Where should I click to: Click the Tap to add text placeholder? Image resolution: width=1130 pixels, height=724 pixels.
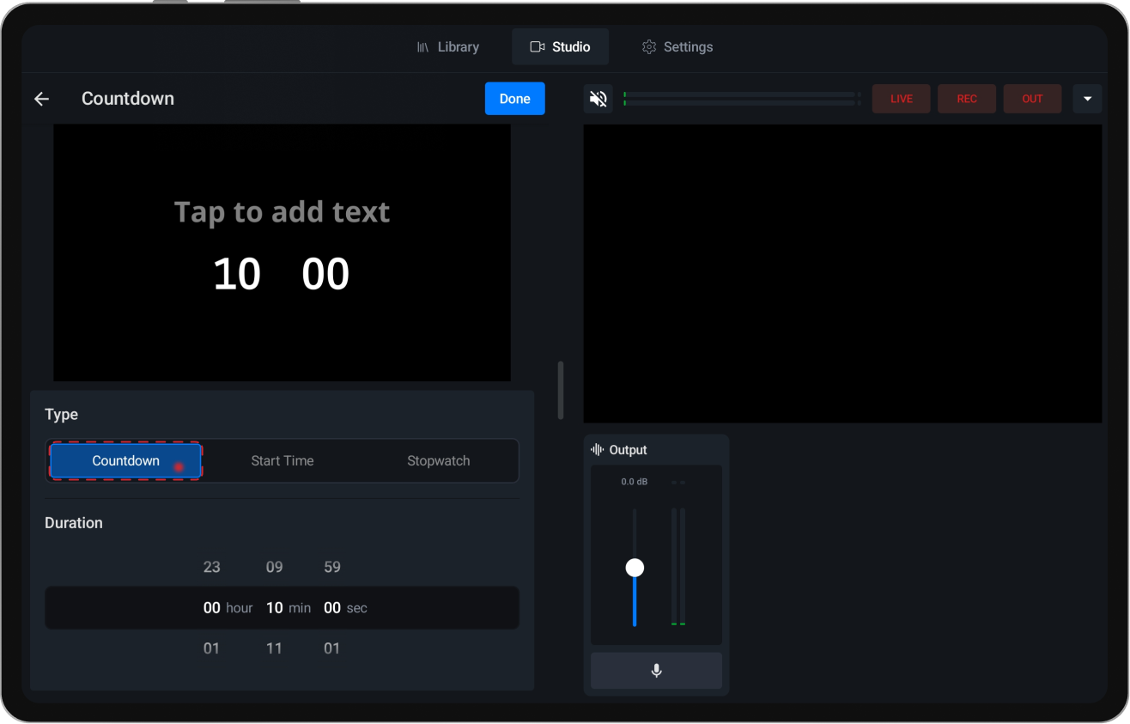[282, 211]
